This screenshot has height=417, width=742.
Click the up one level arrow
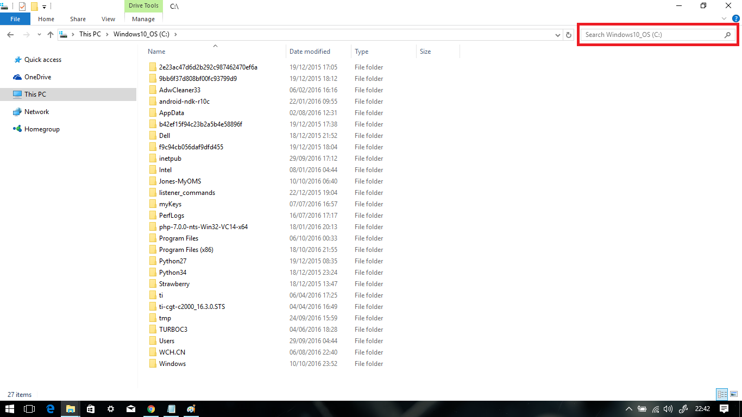[50, 34]
